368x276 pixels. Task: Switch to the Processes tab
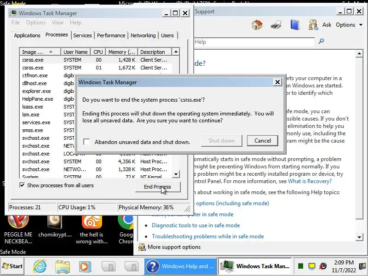[x=57, y=35]
